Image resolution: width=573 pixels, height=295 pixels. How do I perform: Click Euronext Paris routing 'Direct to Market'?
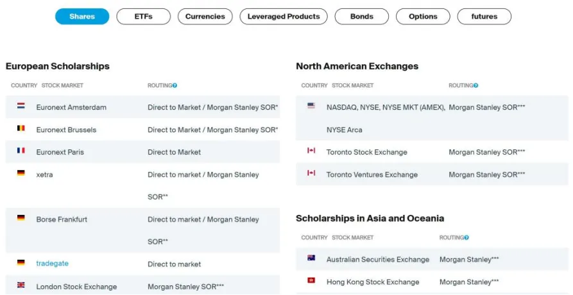tap(175, 152)
